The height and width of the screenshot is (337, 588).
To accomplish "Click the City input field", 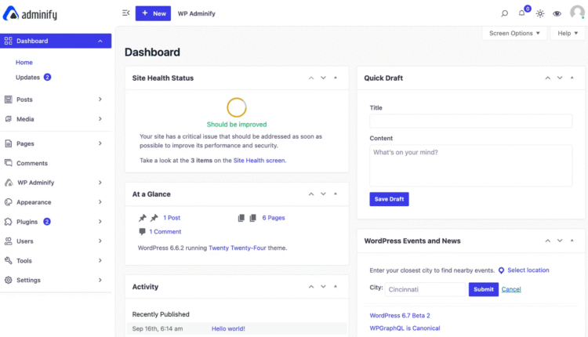I will [425, 289].
